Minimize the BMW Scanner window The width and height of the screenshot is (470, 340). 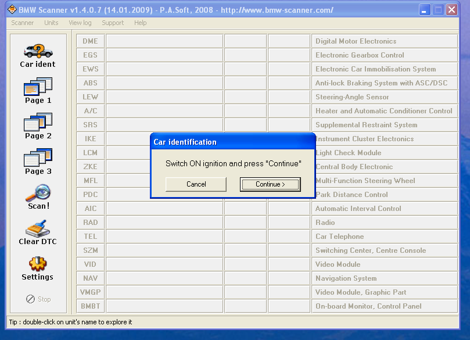point(424,10)
